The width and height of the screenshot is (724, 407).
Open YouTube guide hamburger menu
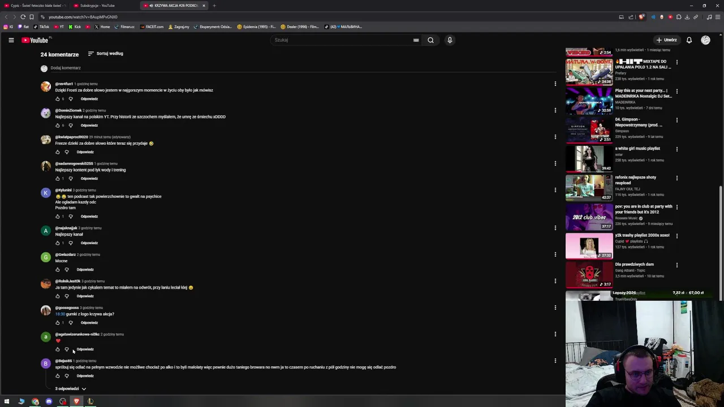(x=11, y=40)
